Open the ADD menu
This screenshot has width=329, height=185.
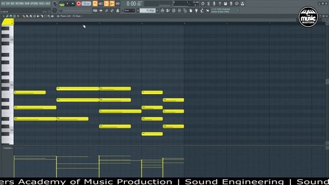tap(12, 4)
